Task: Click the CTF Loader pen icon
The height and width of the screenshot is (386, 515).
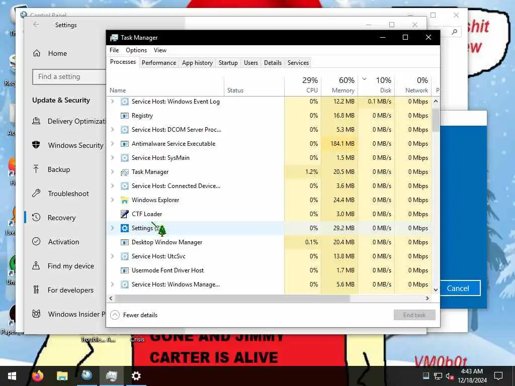Action: coord(125,214)
